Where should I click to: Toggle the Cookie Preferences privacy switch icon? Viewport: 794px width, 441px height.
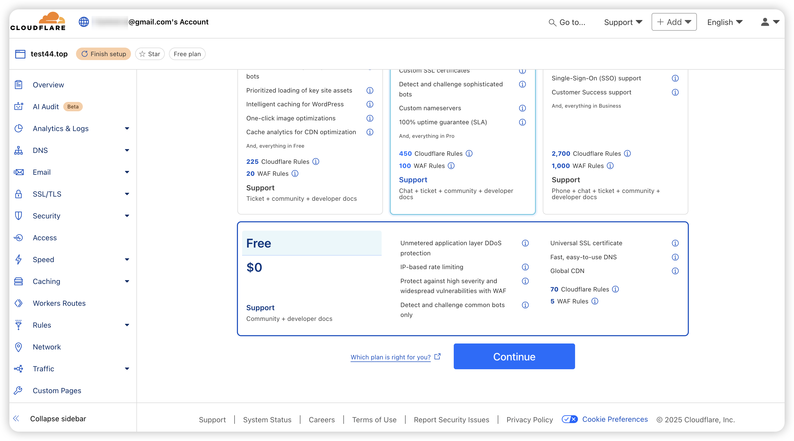click(x=569, y=419)
